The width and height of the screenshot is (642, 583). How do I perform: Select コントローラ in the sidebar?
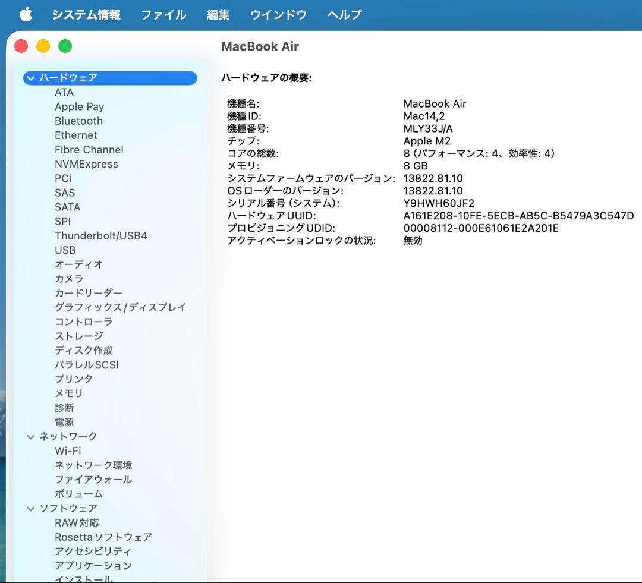[84, 322]
